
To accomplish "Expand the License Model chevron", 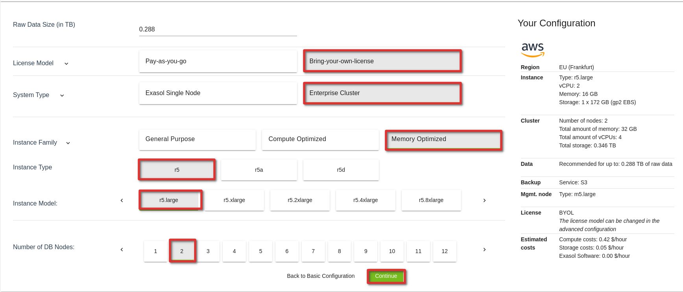I will click(x=66, y=64).
